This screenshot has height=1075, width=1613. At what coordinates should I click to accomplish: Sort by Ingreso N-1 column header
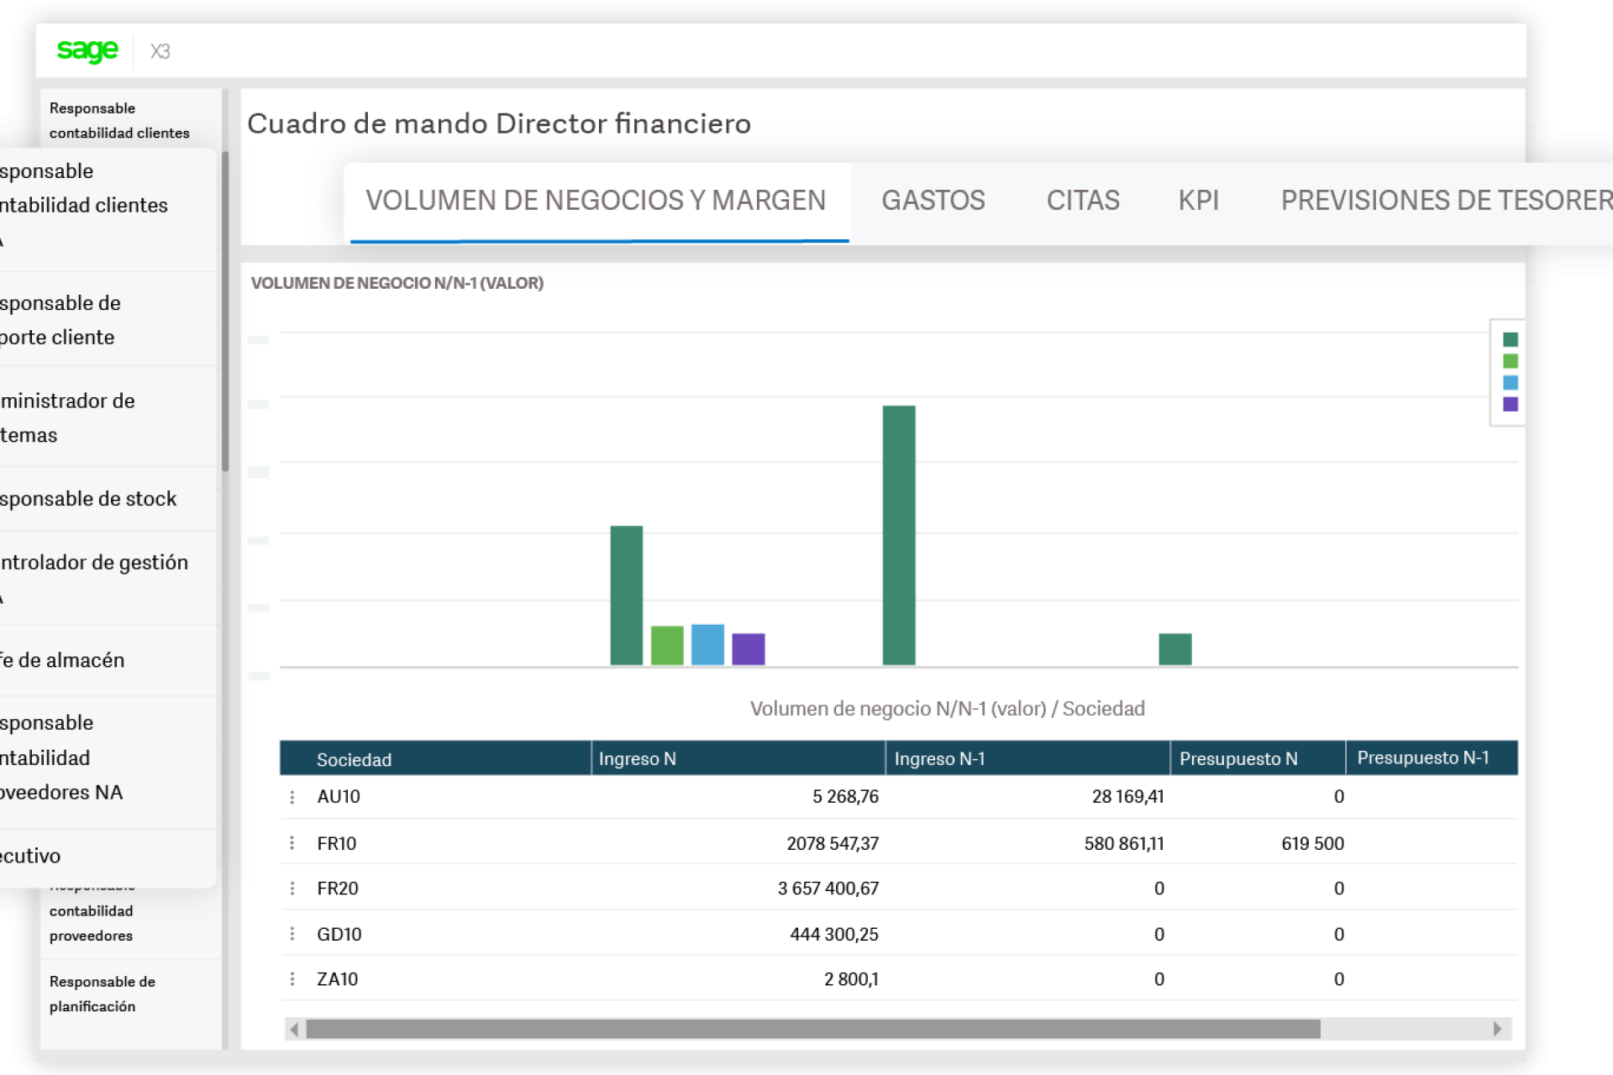(x=1028, y=758)
